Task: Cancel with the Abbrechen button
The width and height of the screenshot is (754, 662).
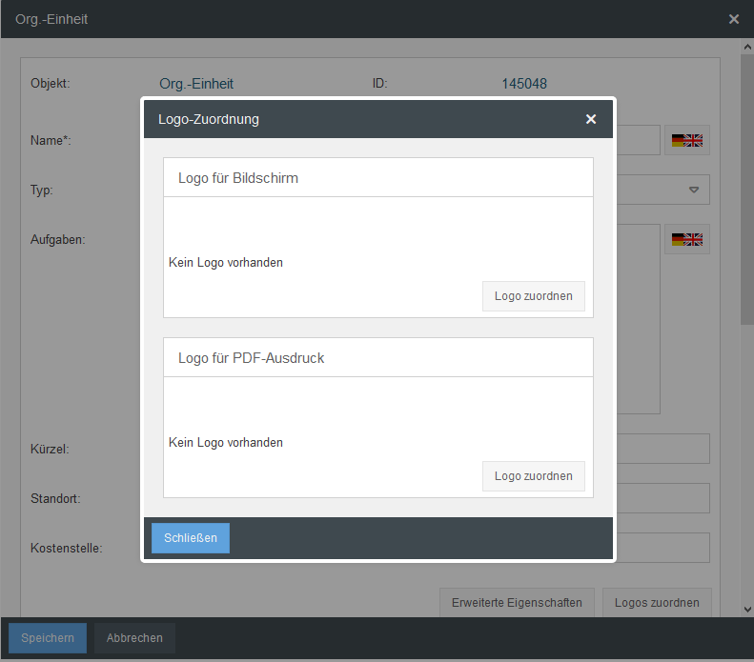Action: pyautogui.click(x=134, y=638)
